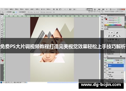
Task: Select the Quick Selection tool
Action: point(2,23)
